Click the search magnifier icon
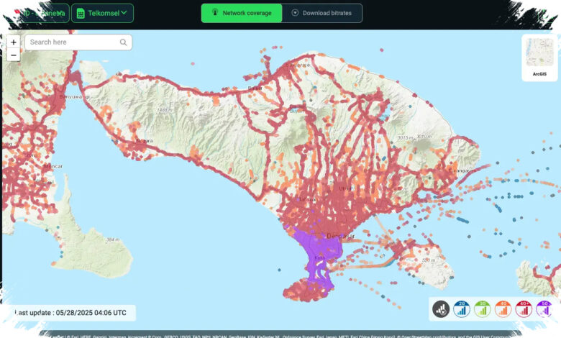This screenshot has height=338, width=561. click(x=124, y=42)
